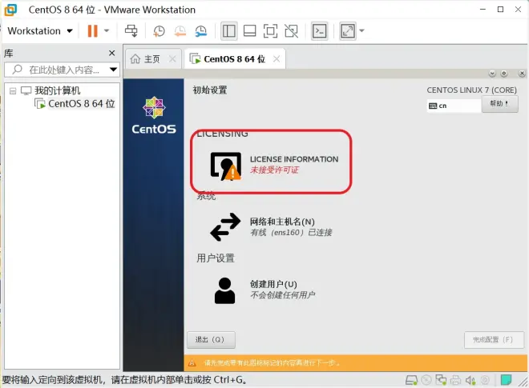Click the network adapter status icon
The height and width of the screenshot is (388, 529).
tap(441, 380)
